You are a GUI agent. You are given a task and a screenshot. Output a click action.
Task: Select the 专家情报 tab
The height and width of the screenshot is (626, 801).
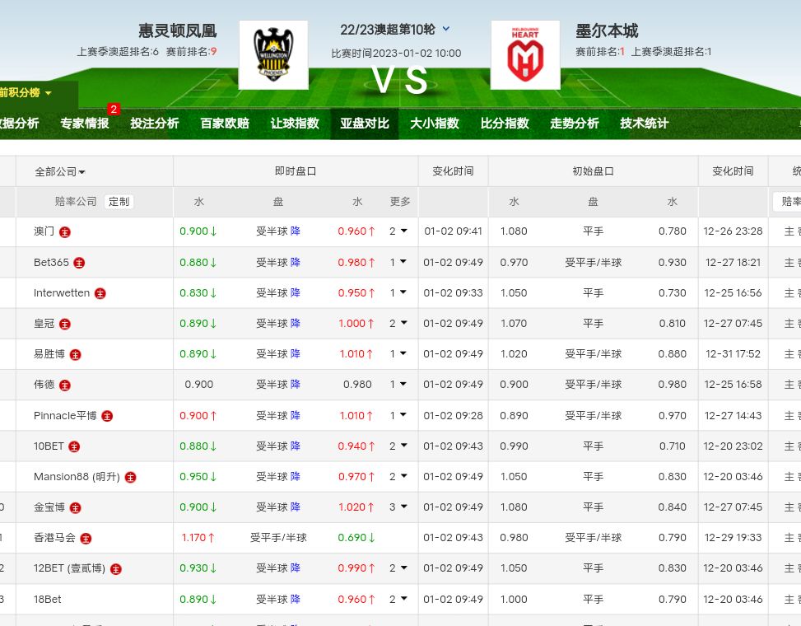[x=85, y=124]
